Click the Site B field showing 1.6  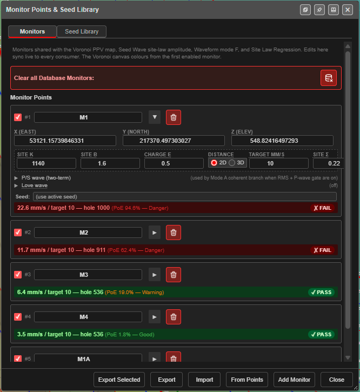[x=110, y=163]
